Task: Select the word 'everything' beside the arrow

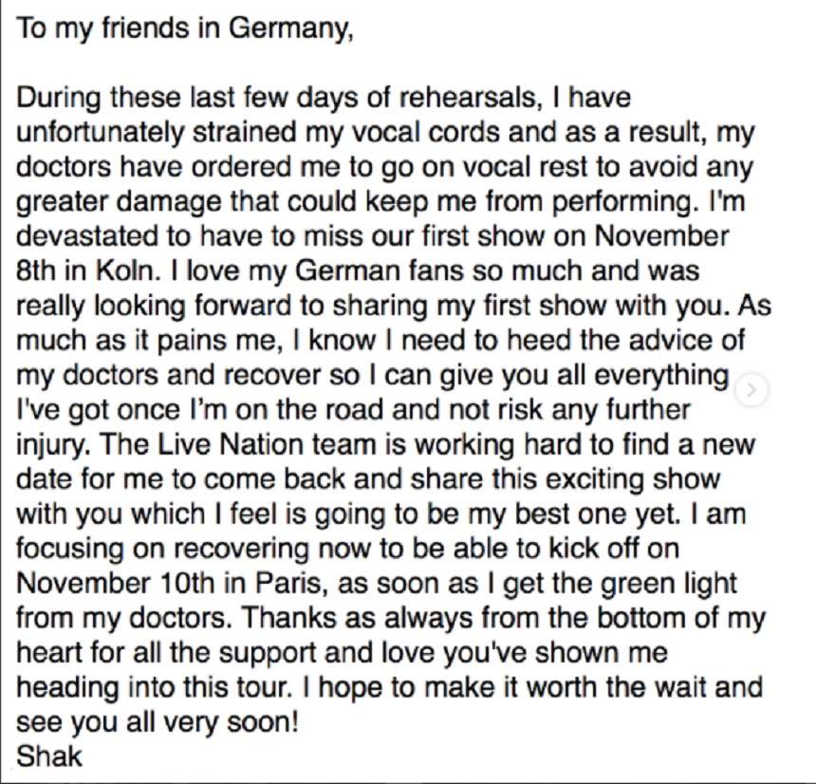Action: pyautogui.click(x=661, y=376)
